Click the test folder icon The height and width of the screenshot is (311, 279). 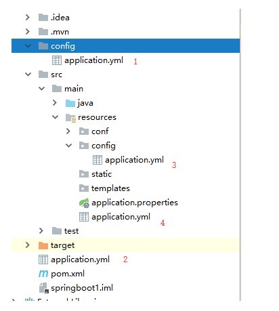coord(57,231)
